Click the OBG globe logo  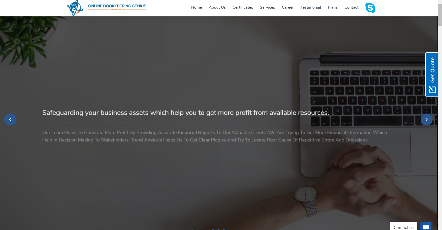(x=75, y=8)
